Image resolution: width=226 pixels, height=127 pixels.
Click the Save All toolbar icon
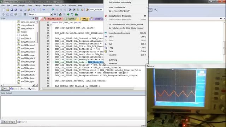pyautogui.click(x=16, y=10)
